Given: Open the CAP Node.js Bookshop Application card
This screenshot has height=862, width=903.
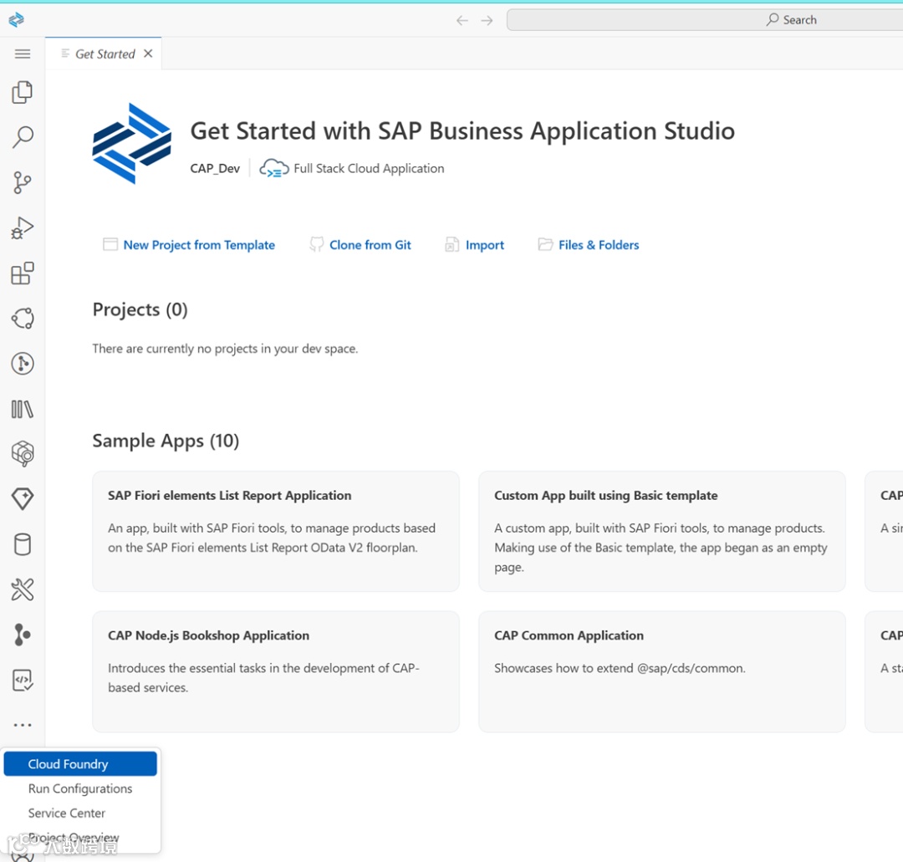Looking at the screenshot, I should pos(275,671).
